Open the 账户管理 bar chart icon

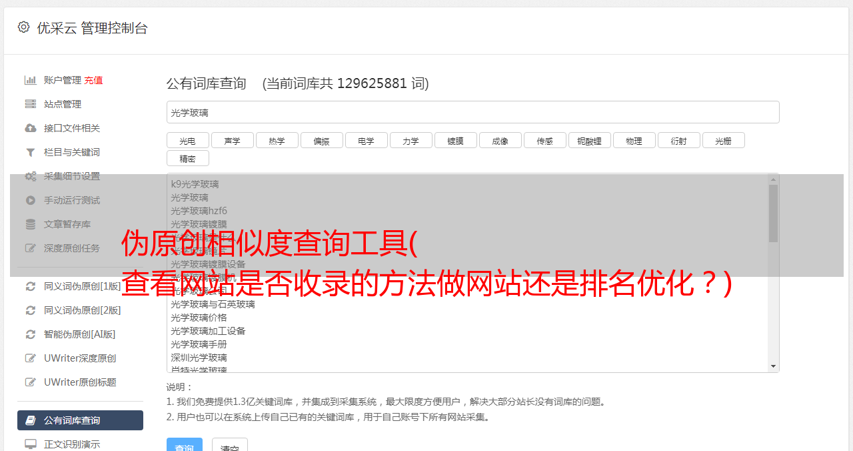coord(30,80)
